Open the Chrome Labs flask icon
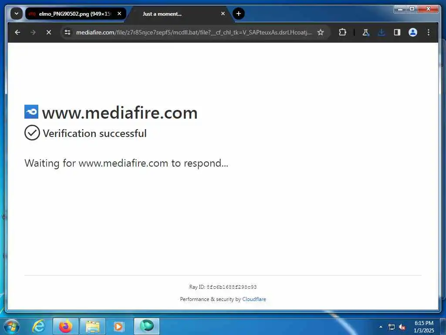446x335 pixels. point(366,32)
